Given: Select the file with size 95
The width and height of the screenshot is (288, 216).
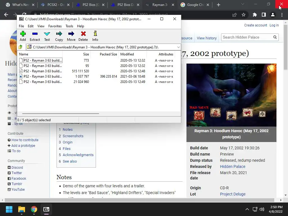Looking at the screenshot, I should tap(96, 66).
